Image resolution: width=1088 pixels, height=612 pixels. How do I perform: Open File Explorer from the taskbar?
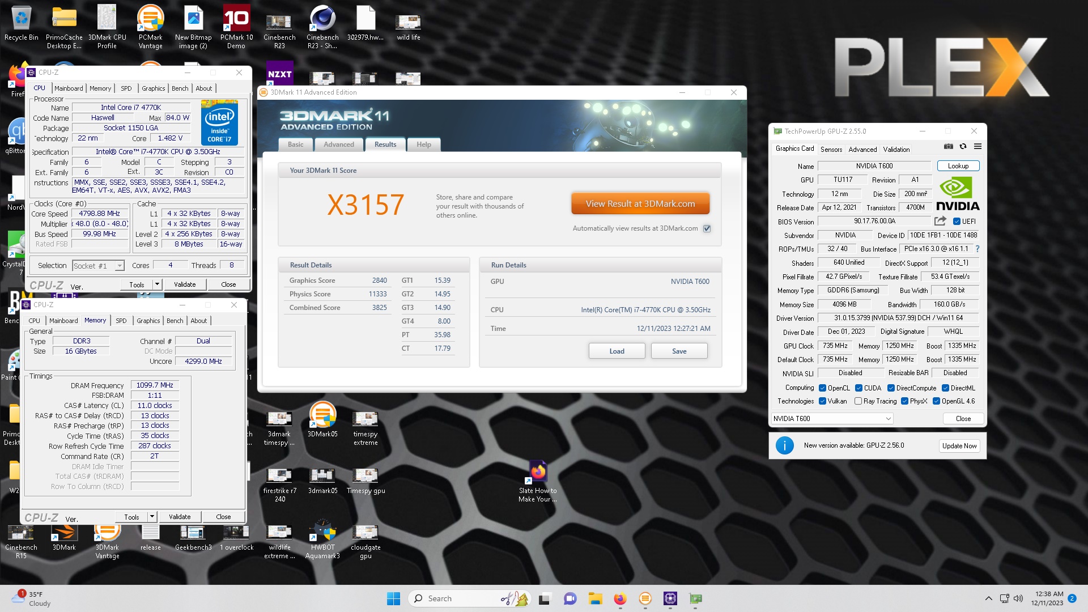pos(595,598)
